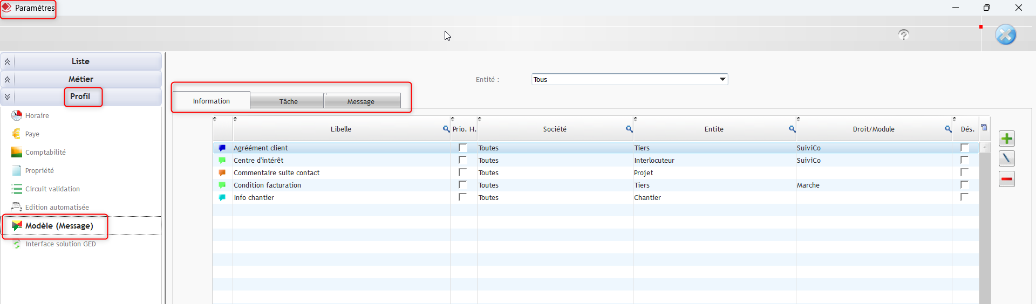Click the help question mark icon
The image size is (1036, 304).
coord(904,35)
